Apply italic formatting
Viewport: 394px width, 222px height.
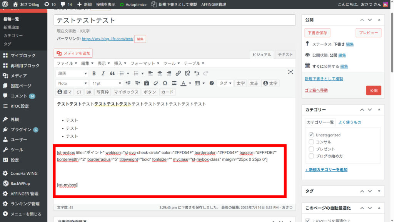click(x=103, y=73)
